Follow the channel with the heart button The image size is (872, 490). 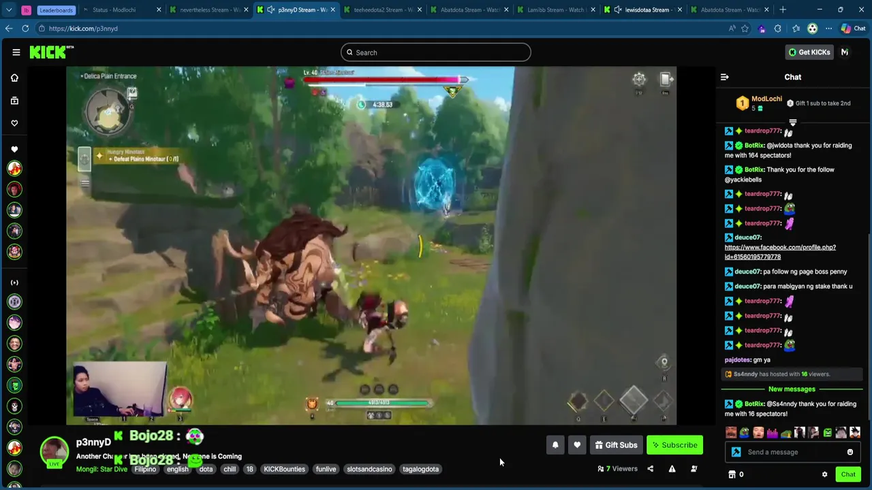coord(577,445)
